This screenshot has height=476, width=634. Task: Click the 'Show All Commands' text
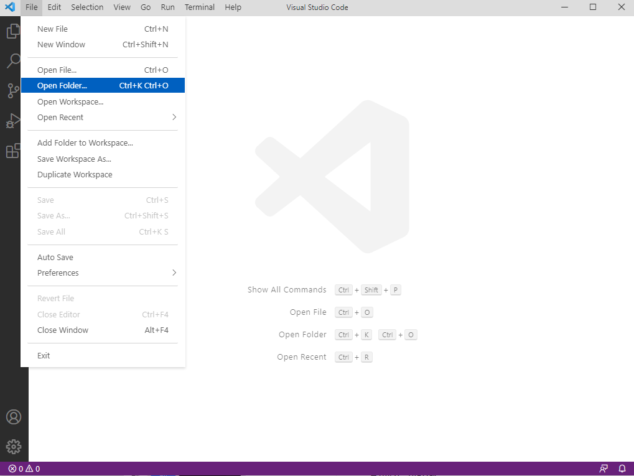pos(287,289)
